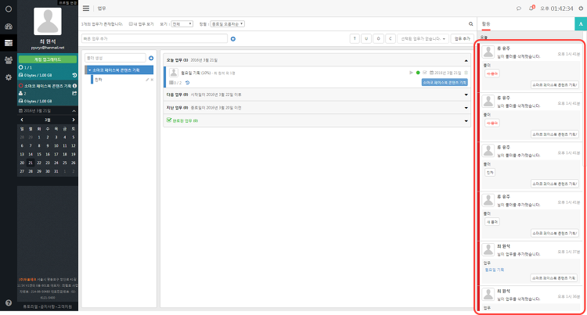This screenshot has width=587, height=315.
Task: Open the team members icon in sidebar
Action: pyautogui.click(x=9, y=59)
